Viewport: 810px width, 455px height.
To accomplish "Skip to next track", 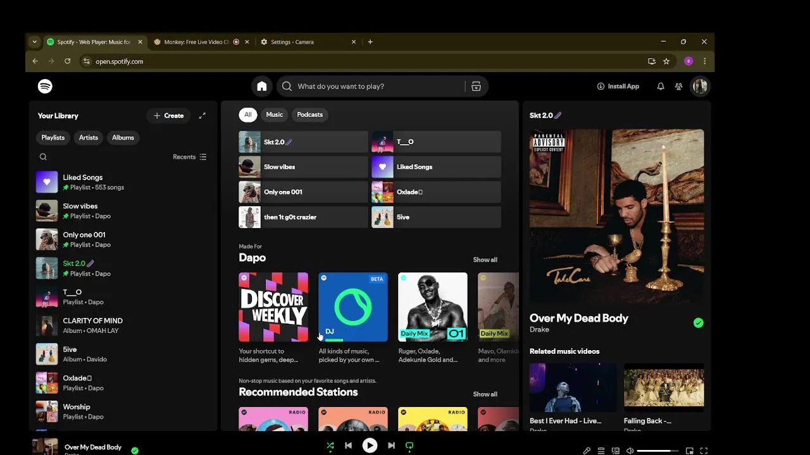I will pos(391,446).
